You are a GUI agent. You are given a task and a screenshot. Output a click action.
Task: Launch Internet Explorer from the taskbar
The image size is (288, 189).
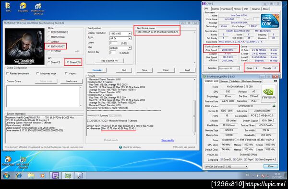point(19,176)
